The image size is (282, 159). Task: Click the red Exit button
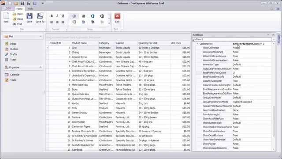click(x=117, y=18)
